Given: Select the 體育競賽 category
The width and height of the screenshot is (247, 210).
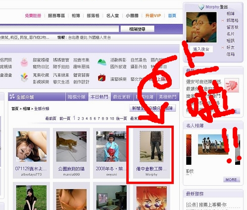Looking at the screenshot, I should [x=81, y=75].
